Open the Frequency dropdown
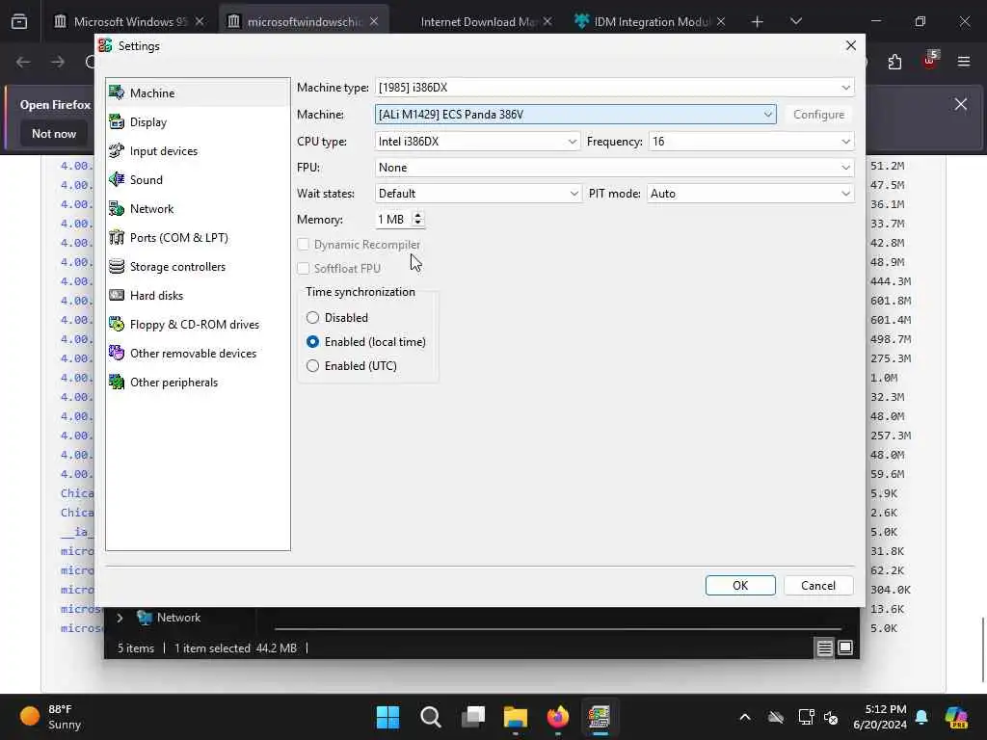 click(751, 142)
